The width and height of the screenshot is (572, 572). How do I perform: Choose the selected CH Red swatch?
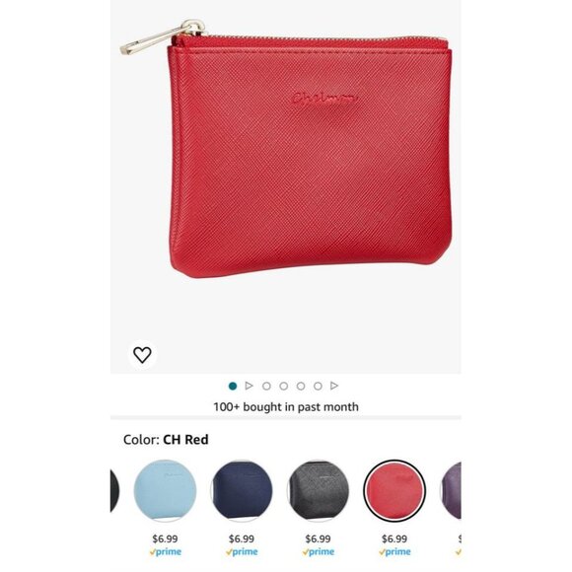(394, 490)
